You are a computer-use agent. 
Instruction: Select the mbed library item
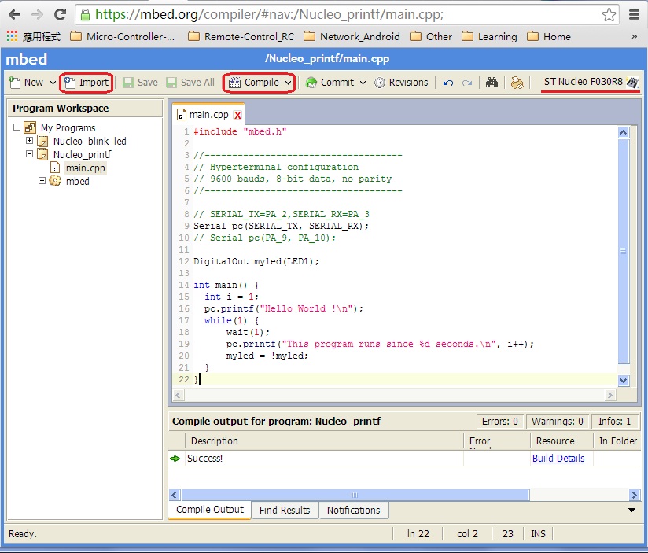pos(77,182)
